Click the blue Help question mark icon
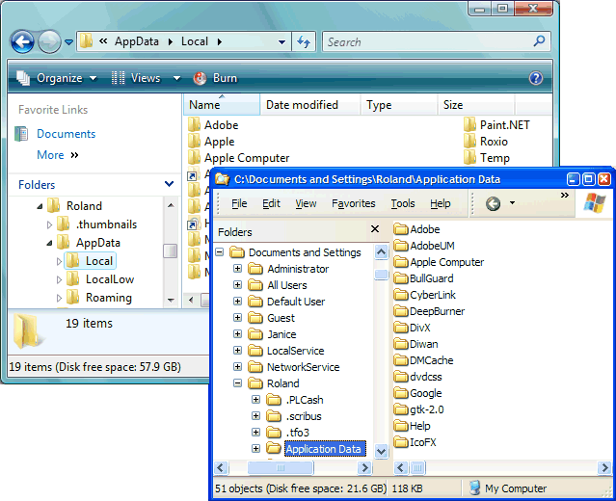This screenshot has width=616, height=501. click(536, 78)
